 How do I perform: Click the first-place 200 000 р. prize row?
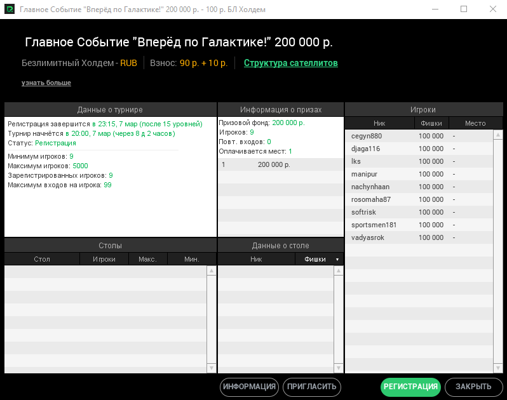tap(273, 164)
